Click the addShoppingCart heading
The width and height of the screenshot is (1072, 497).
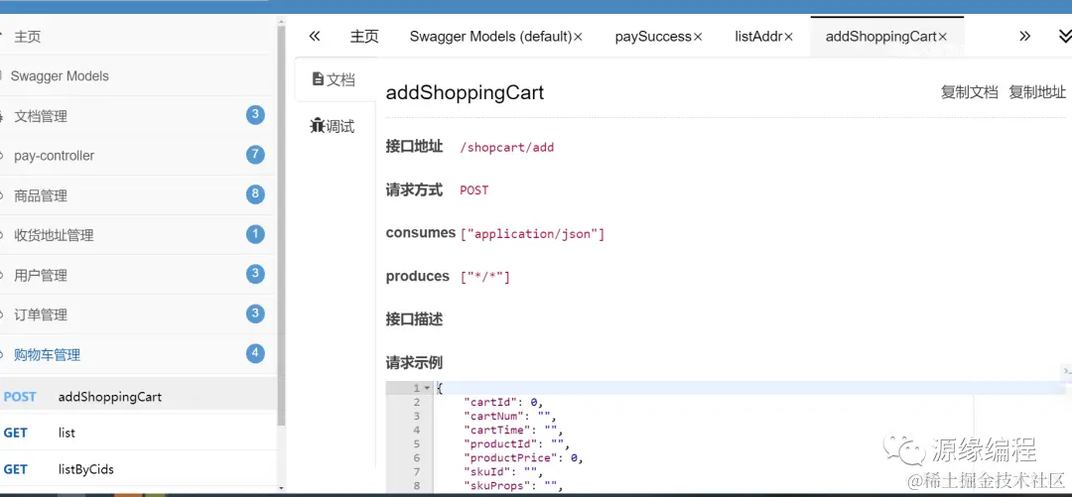pyautogui.click(x=465, y=92)
